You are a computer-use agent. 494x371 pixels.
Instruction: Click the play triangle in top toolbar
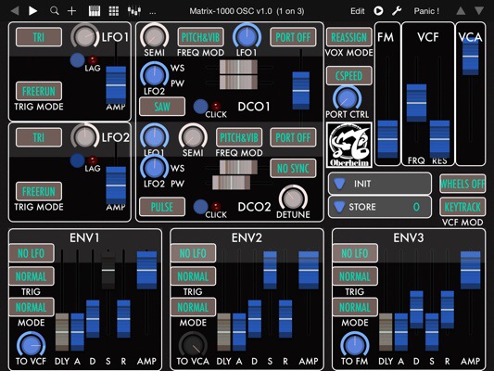tap(32, 11)
